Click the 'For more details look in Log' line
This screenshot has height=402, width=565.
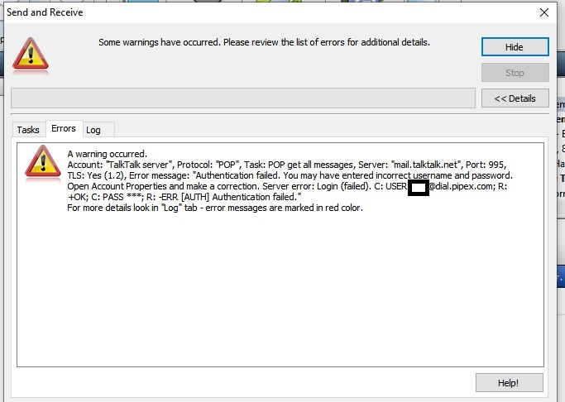[214, 208]
